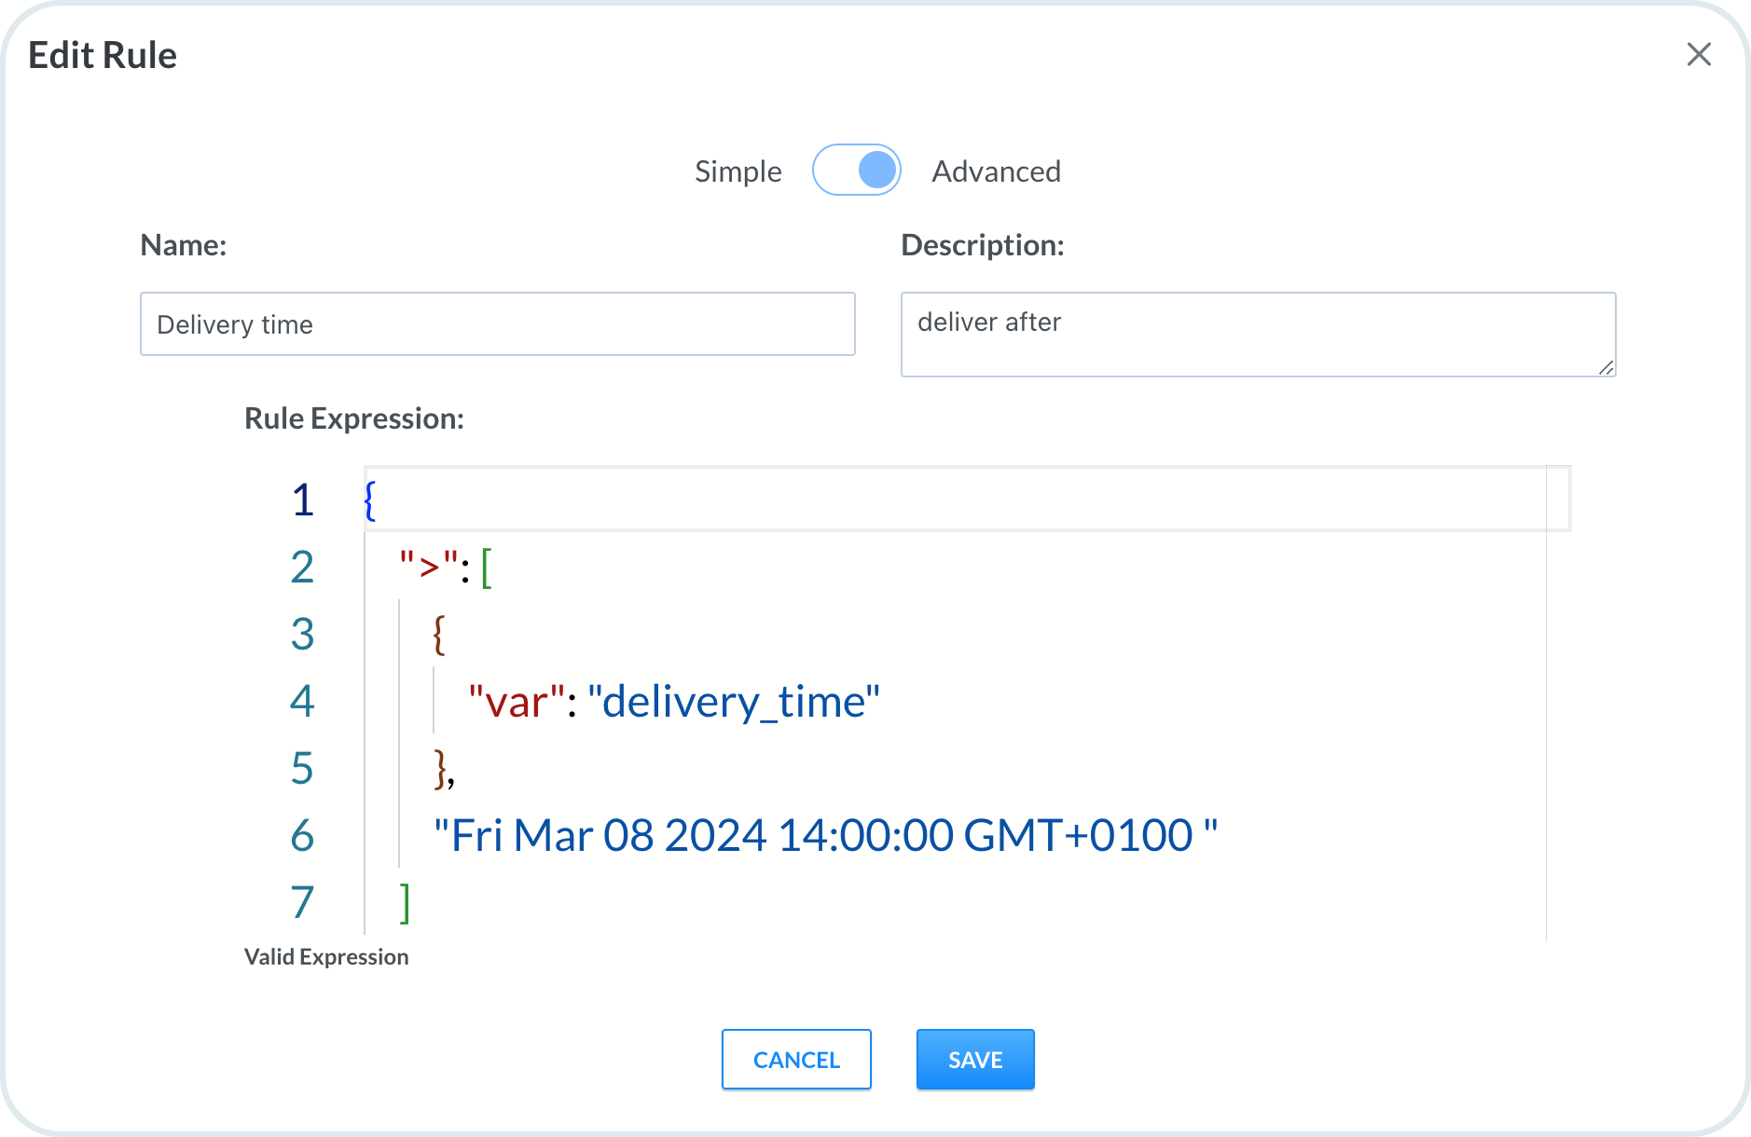This screenshot has height=1137, width=1751.
Task: Close the Edit Rule dialog
Action: tap(1699, 55)
